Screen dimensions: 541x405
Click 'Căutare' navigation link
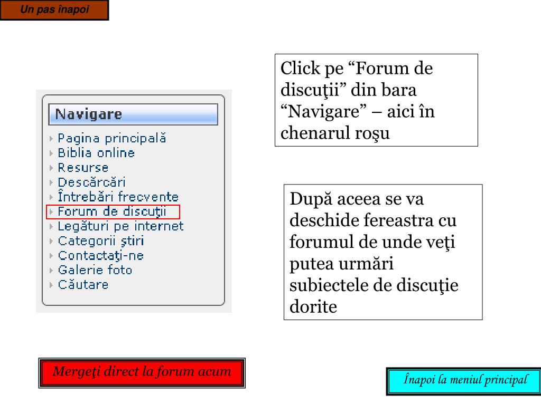coord(83,284)
